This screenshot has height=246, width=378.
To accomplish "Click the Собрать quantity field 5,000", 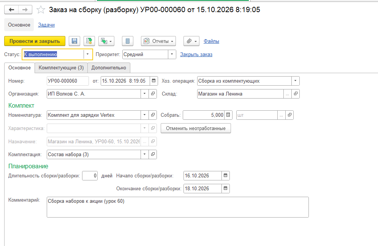I will (204, 115).
